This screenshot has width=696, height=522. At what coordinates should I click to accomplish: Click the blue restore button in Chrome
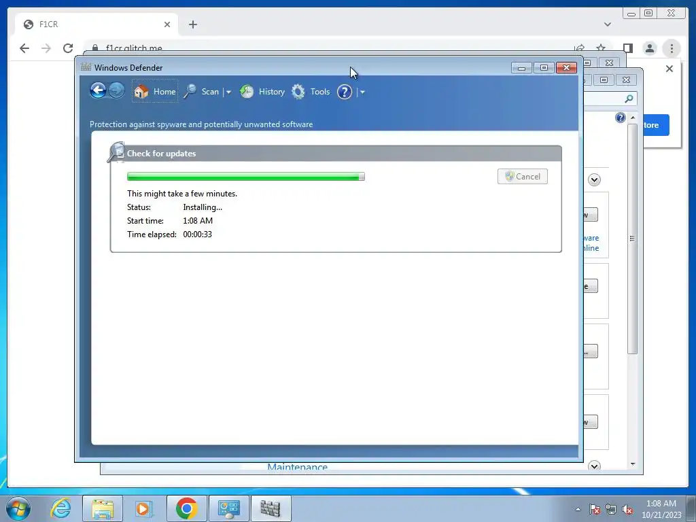(656, 125)
